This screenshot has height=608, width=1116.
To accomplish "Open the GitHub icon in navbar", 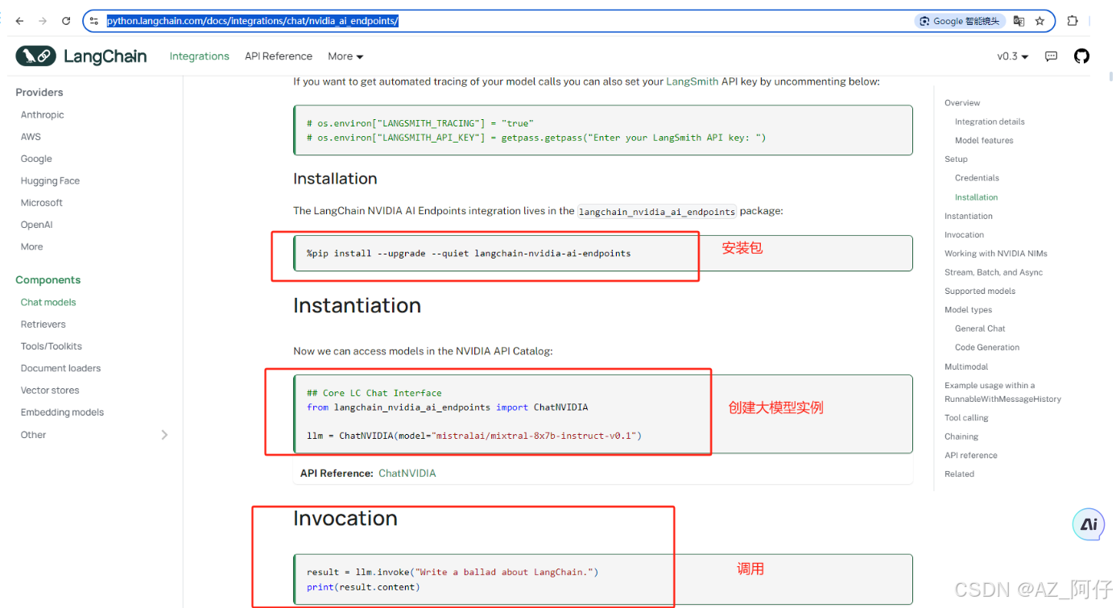I will [x=1081, y=56].
